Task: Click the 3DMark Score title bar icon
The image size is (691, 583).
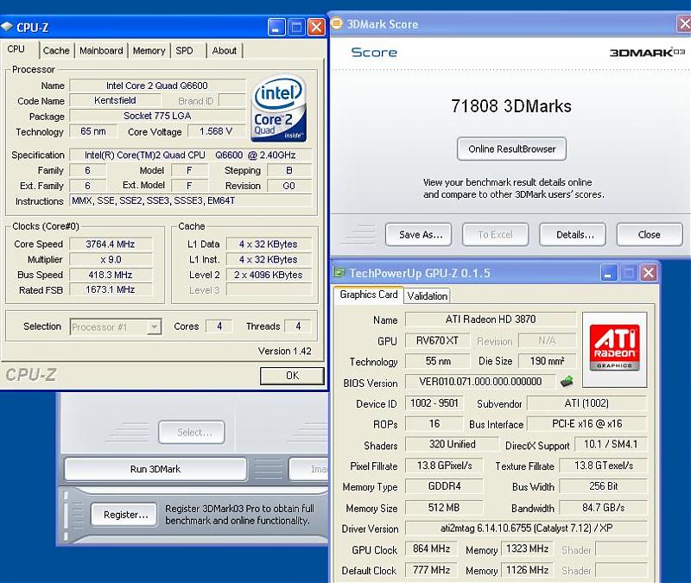Action: (x=337, y=23)
